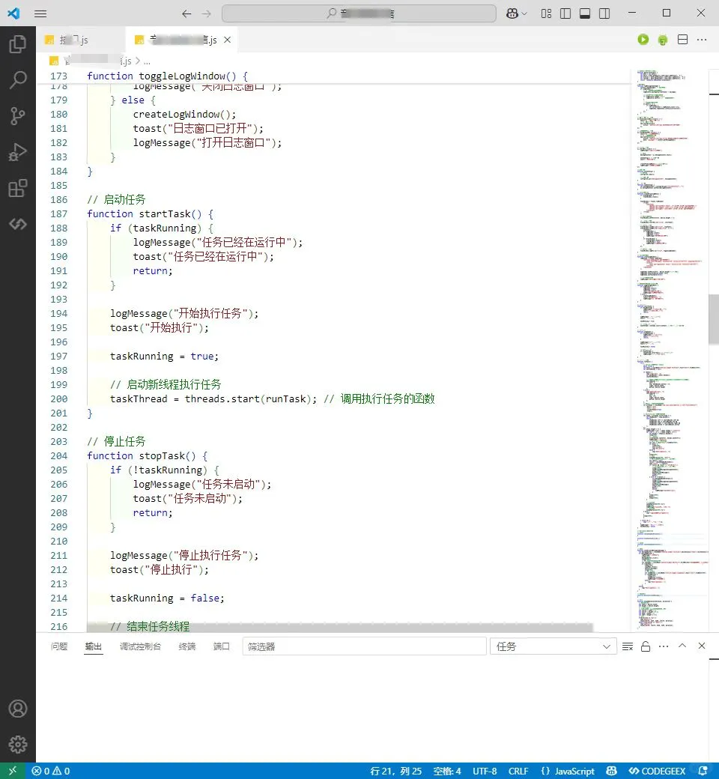Change line ending CRLF
The height and width of the screenshot is (779, 719).
518,771
